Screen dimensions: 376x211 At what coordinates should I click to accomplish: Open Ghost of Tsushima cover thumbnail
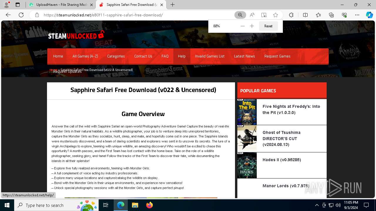coord(247,138)
